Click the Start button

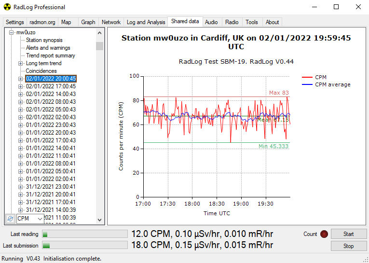coord(349,234)
